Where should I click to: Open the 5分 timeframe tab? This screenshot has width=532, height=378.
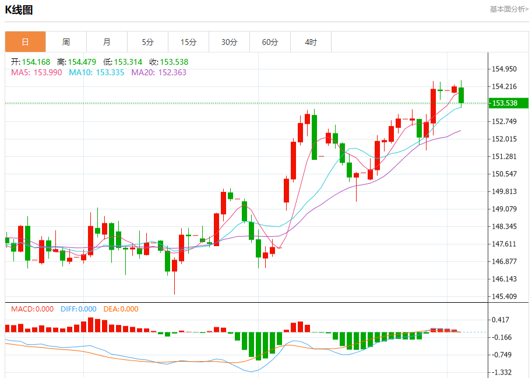click(147, 42)
